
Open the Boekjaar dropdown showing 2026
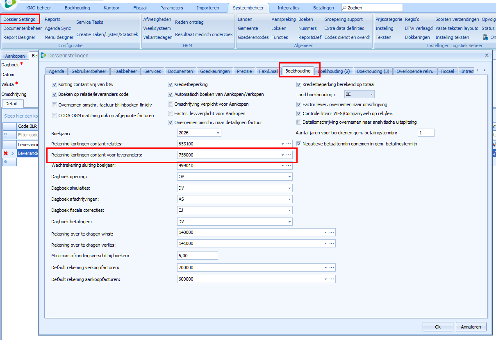pyautogui.click(x=218, y=133)
